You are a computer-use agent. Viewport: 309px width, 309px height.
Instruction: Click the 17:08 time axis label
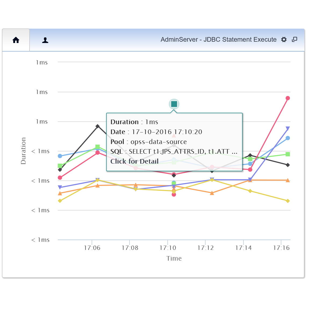(x=130, y=248)
